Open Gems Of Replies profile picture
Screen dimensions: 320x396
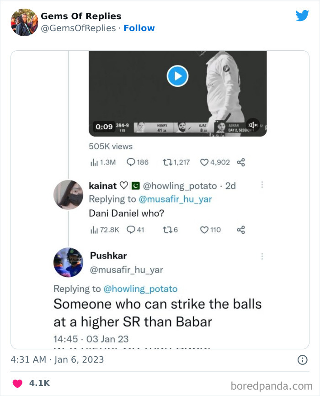point(24,22)
